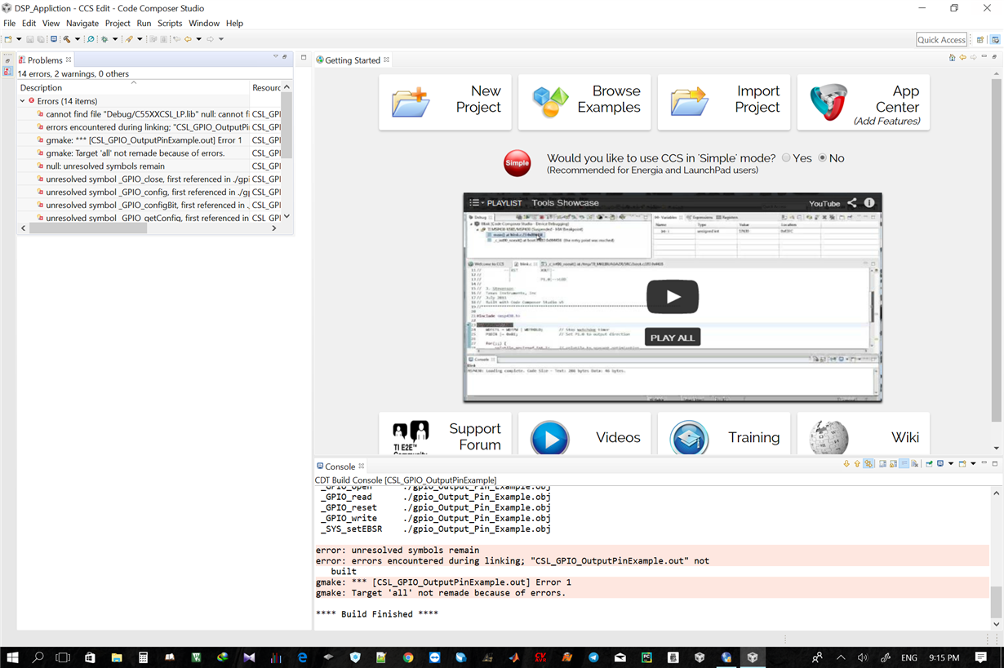Image resolution: width=1004 pixels, height=668 pixels.
Task: Click console Next Error down arrow
Action: [846, 464]
